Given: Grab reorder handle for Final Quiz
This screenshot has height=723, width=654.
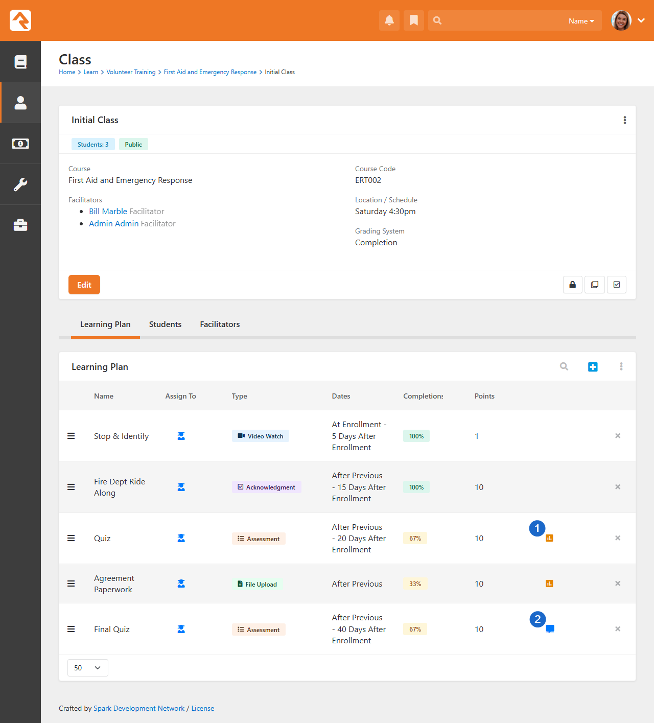Looking at the screenshot, I should pos(71,629).
